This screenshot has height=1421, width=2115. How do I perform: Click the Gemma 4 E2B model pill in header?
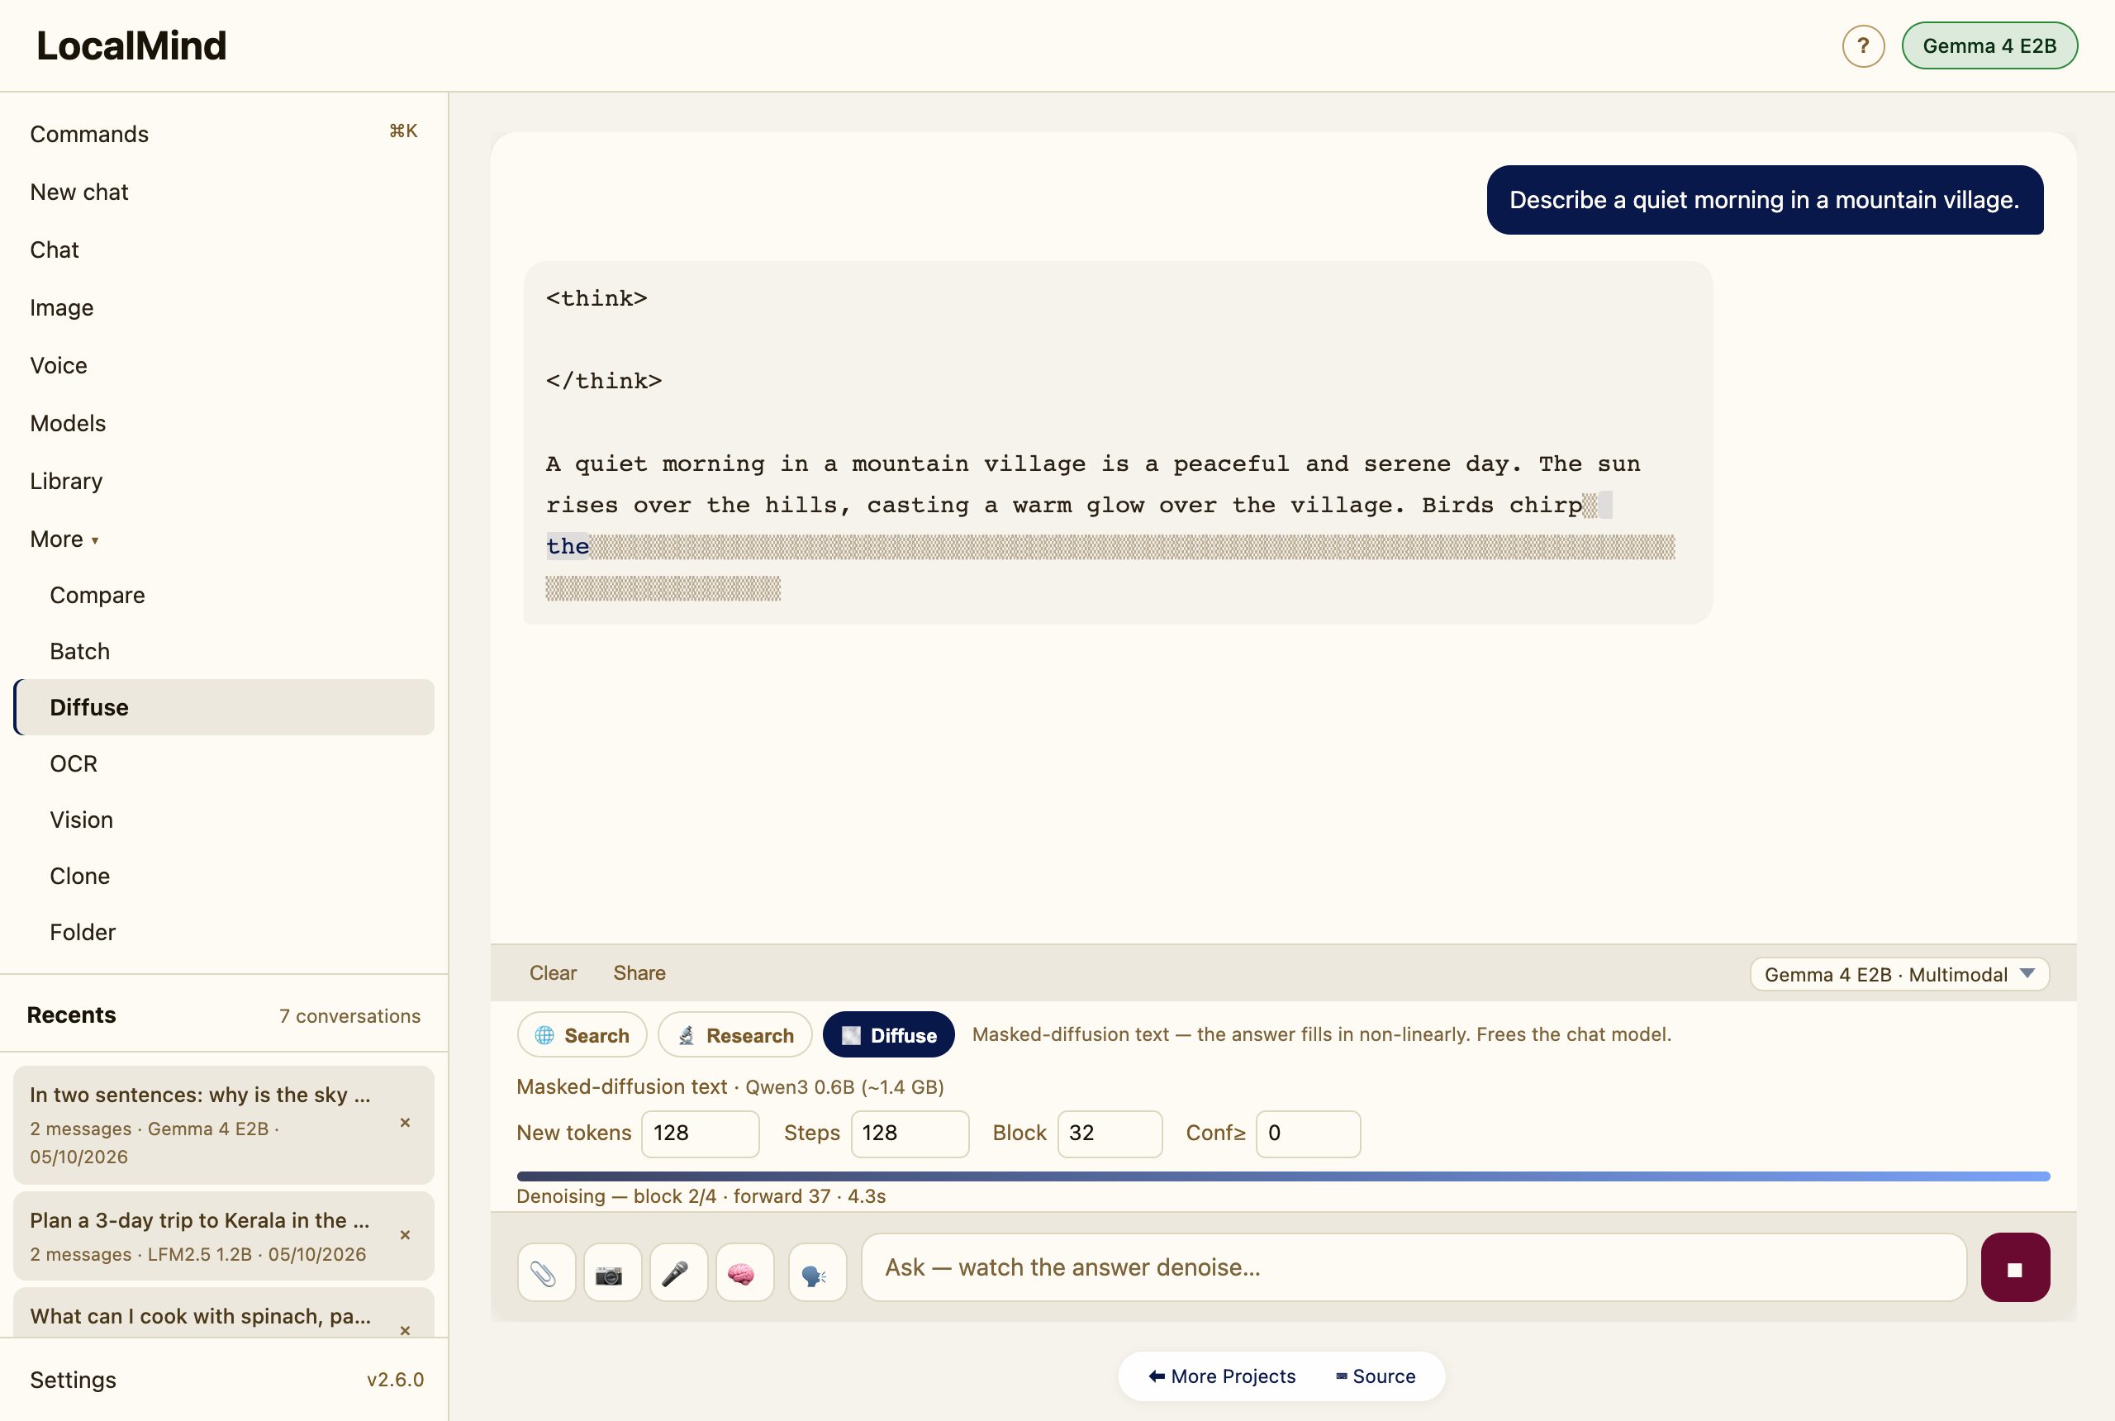1989,45
